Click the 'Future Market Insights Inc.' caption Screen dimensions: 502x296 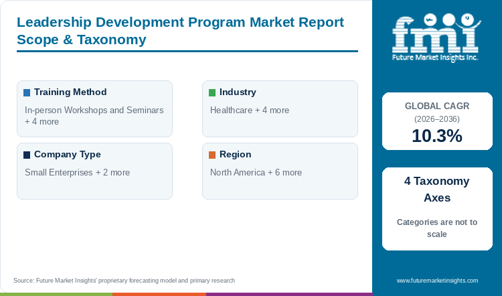click(435, 58)
